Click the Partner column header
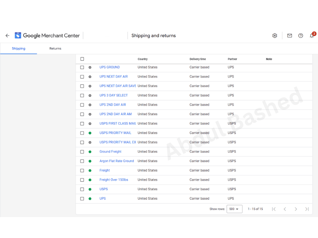 (232, 59)
